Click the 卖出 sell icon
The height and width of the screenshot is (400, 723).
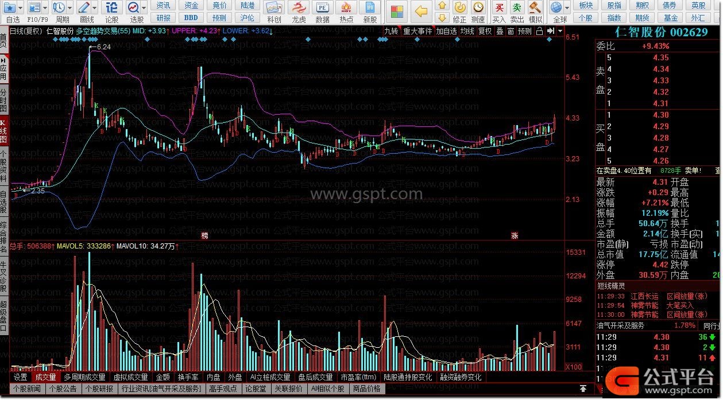[517, 7]
